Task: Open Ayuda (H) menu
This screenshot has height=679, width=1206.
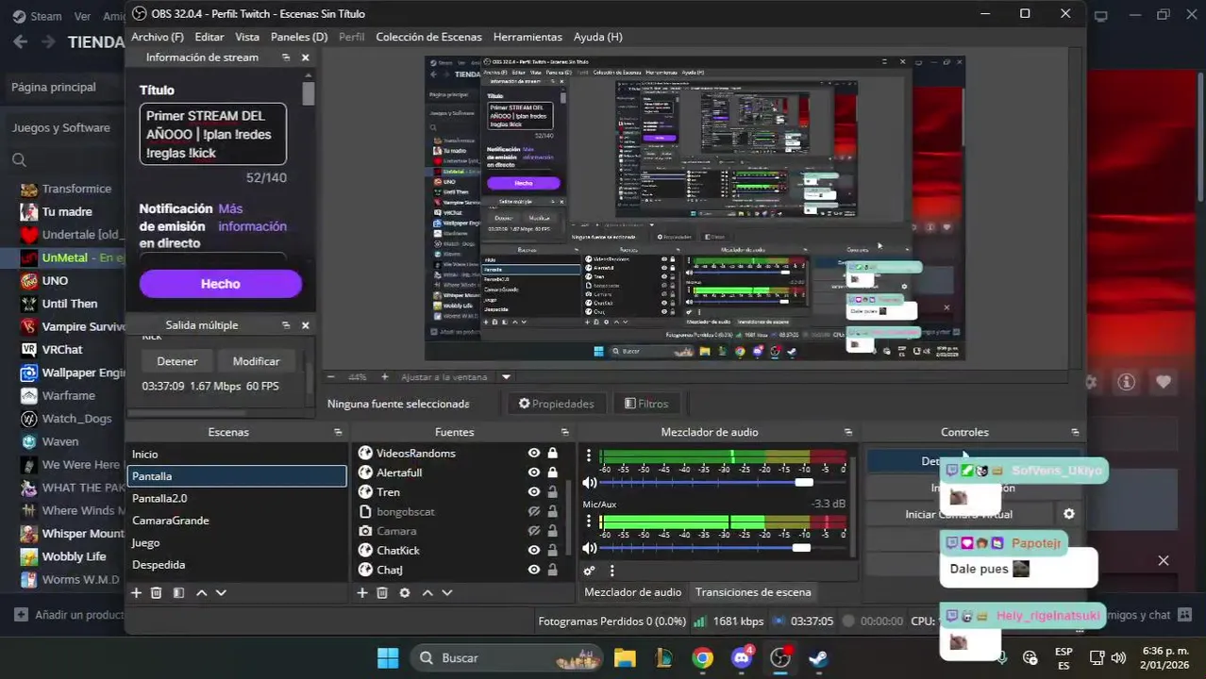Action: click(x=598, y=37)
